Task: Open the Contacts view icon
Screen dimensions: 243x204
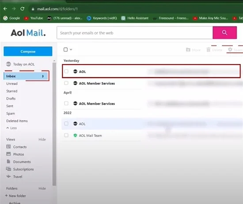Action: (8, 147)
